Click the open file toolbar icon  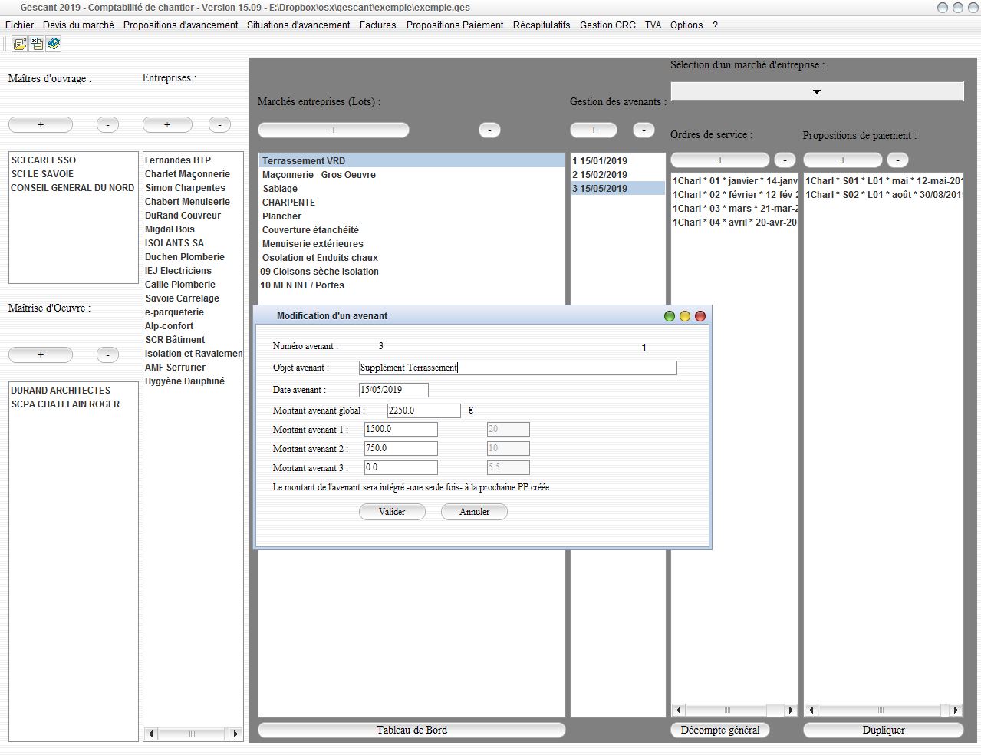[x=20, y=45]
